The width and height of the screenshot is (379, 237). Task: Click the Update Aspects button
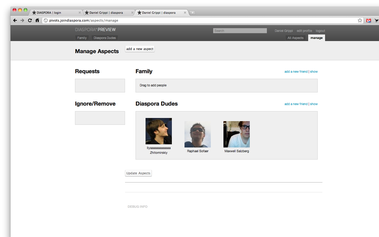(138, 173)
